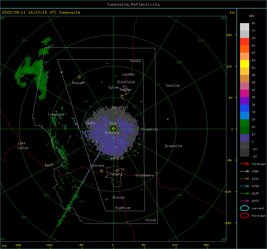Select the Airdrie label

coord(117,158)
